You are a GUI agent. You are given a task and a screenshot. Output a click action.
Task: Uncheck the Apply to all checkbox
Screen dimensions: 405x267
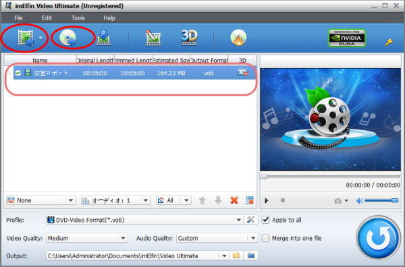tap(265, 220)
